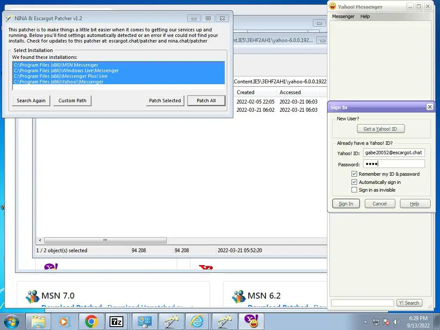Screen dimensions: 440x330
Task: Switch to Internet Explorer taskbar icon
Action: click(x=198, y=321)
